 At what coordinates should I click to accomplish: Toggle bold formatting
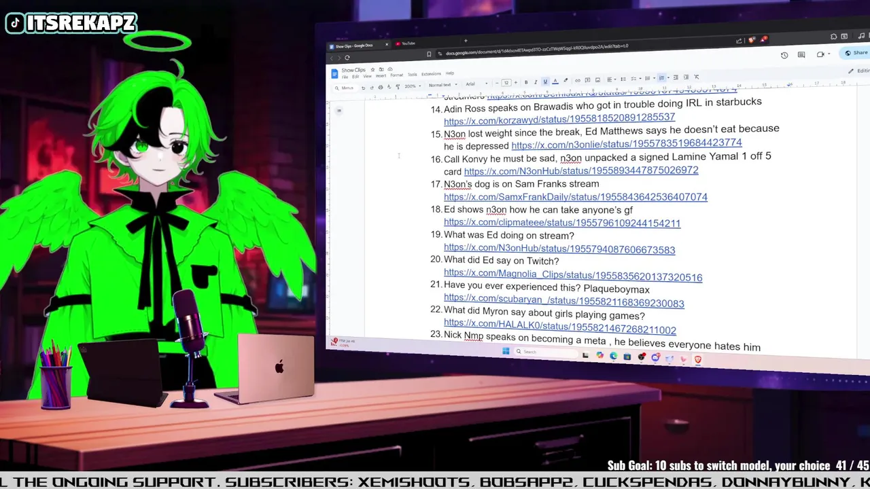coord(526,82)
